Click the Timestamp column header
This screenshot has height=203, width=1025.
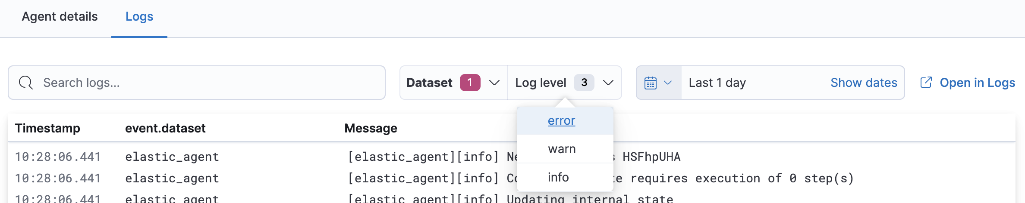(47, 128)
